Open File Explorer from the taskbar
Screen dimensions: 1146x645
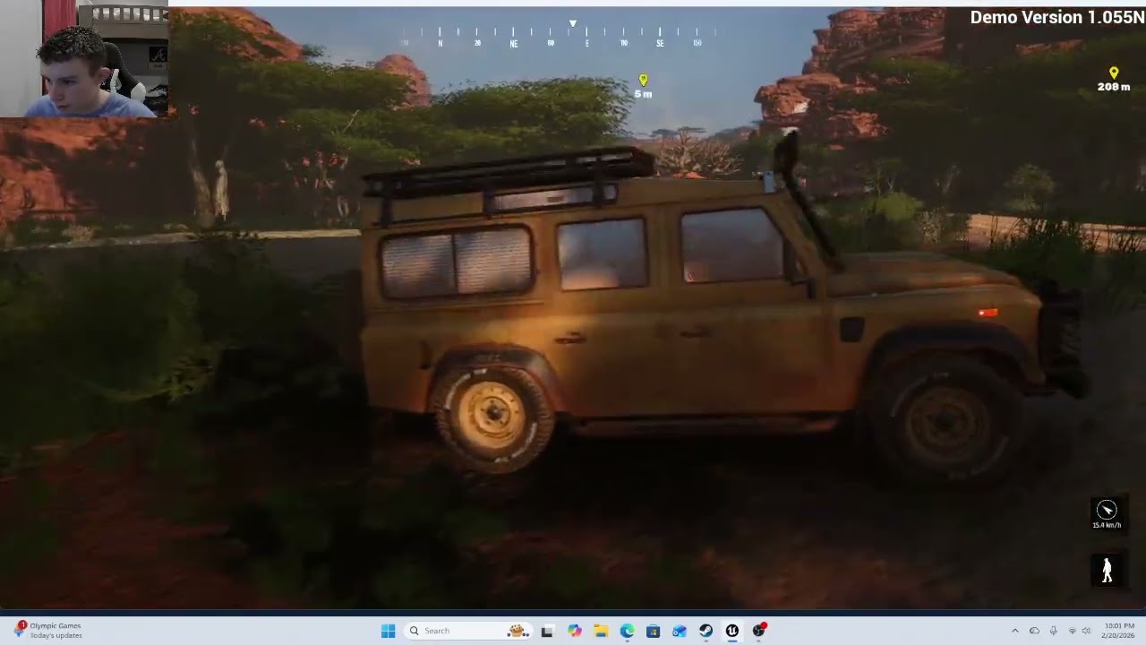click(x=601, y=631)
